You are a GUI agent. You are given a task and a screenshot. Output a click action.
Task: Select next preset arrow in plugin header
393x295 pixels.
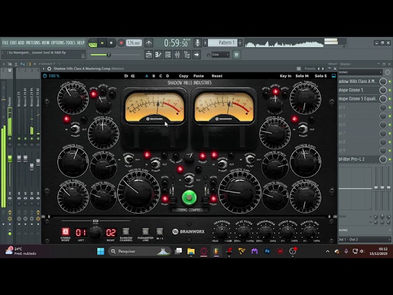pos(323,68)
